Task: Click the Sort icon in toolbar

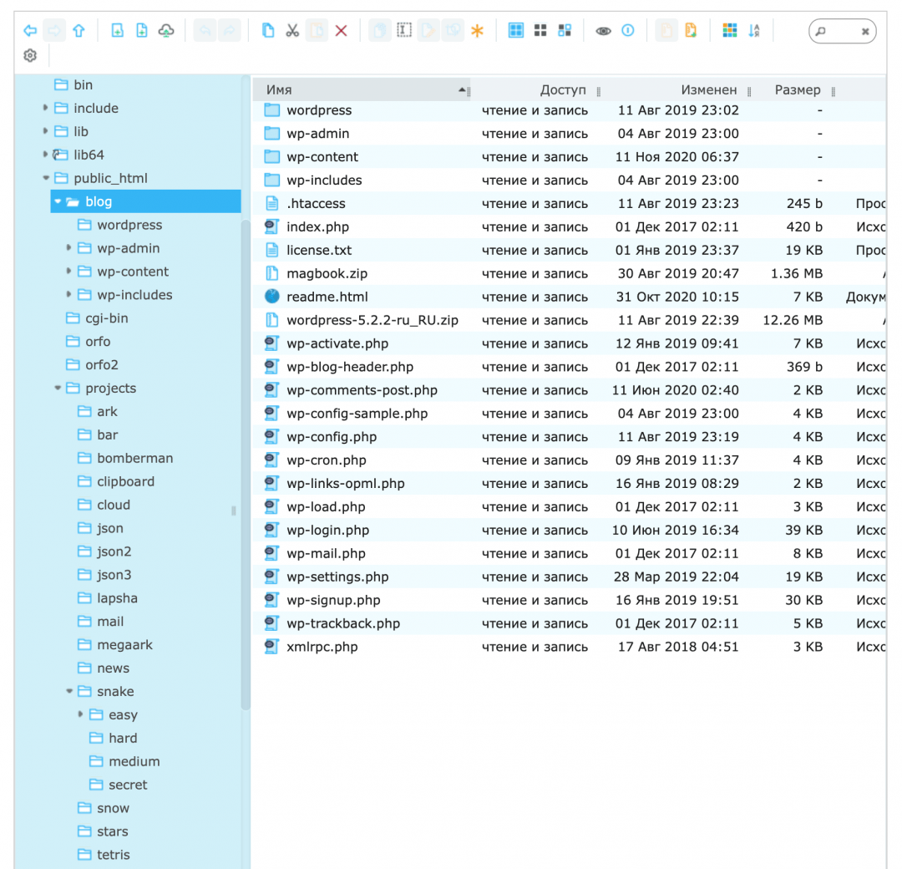Action: coord(754,31)
